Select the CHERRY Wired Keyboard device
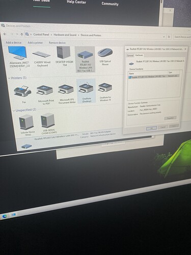191x255 pixels. [x=42, y=58]
